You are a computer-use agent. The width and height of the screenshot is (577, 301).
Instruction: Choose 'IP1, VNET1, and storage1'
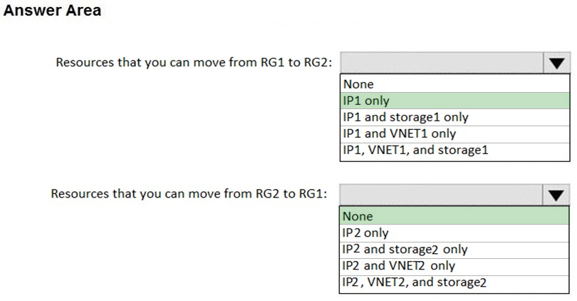coord(454,150)
